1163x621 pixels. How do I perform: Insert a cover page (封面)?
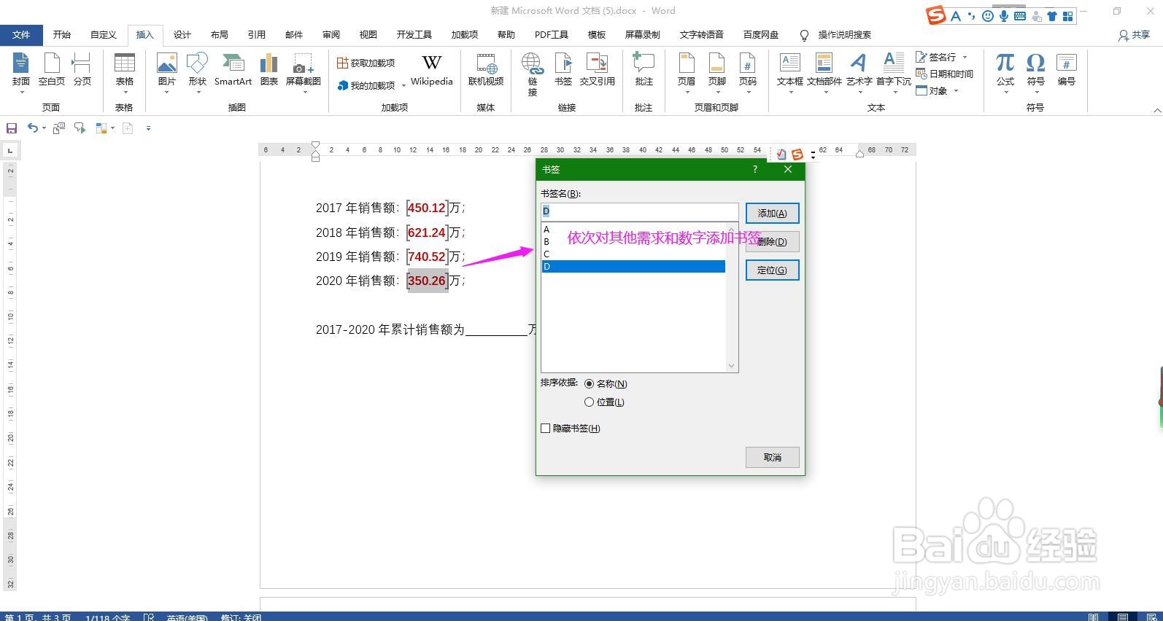(21, 73)
